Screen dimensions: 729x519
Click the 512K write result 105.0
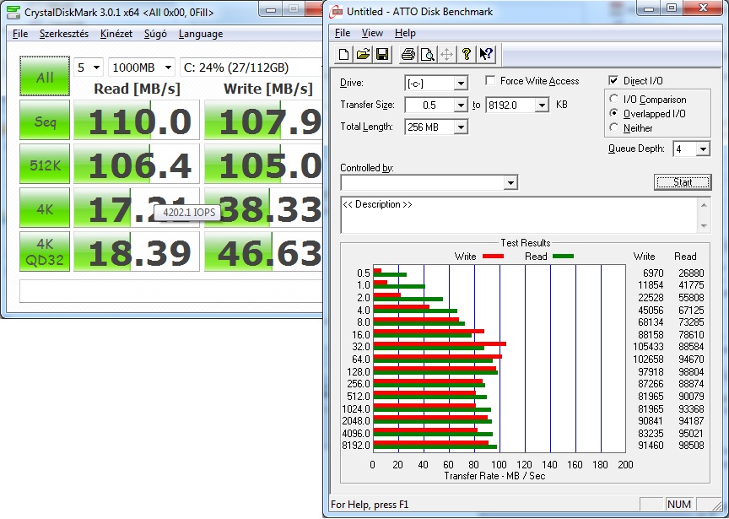pyautogui.click(x=263, y=165)
